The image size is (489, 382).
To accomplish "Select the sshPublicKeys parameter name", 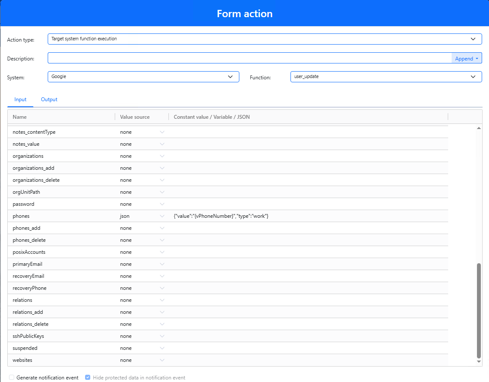I will click(28, 336).
